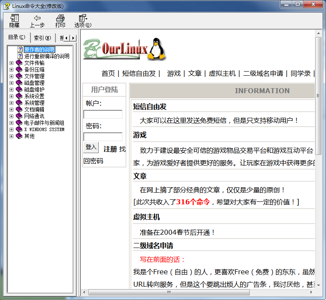
Task: Open the 原作者的说明 help page icon
Action: pyautogui.click(x=20, y=50)
